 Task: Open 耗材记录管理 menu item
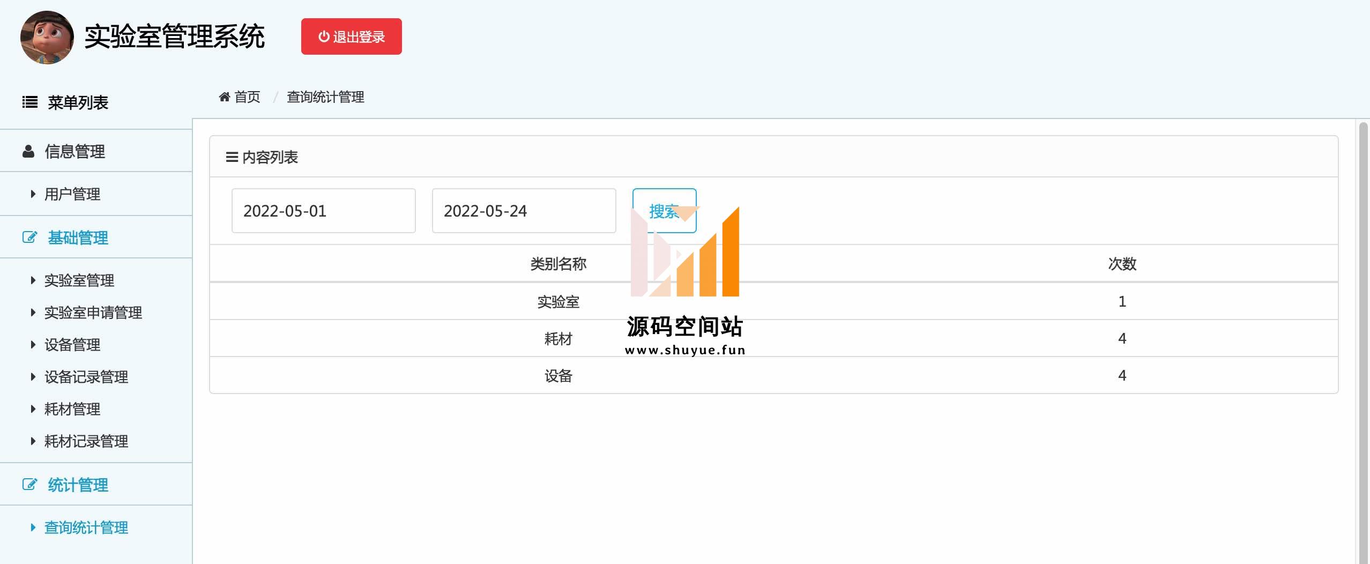click(86, 441)
